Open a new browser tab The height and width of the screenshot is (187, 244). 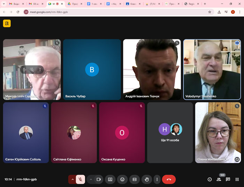205,4
